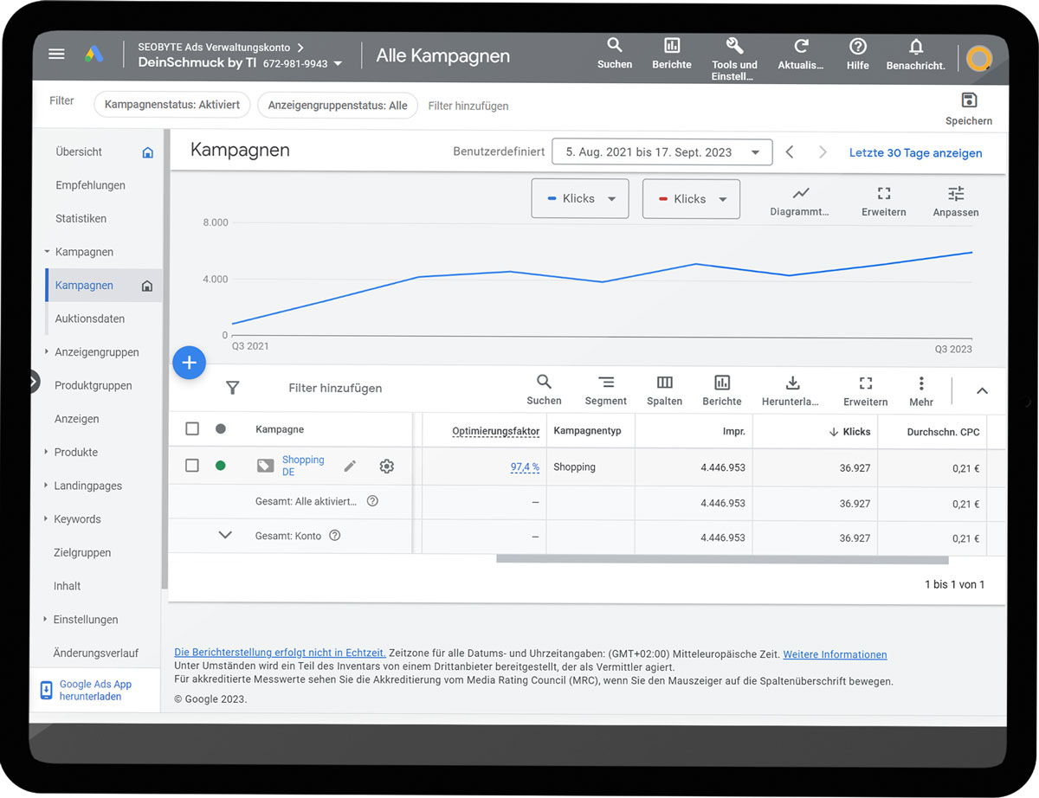Image resolution: width=1039 pixels, height=798 pixels.
Task: Sort by the Klicks column header
Action: tap(849, 431)
